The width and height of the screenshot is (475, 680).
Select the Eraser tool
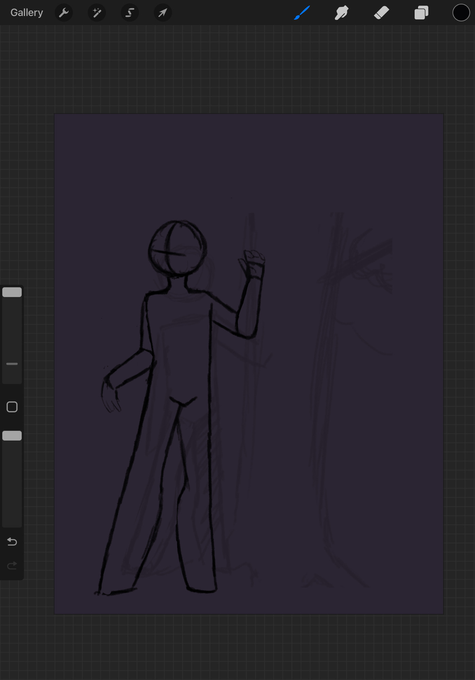(x=381, y=13)
